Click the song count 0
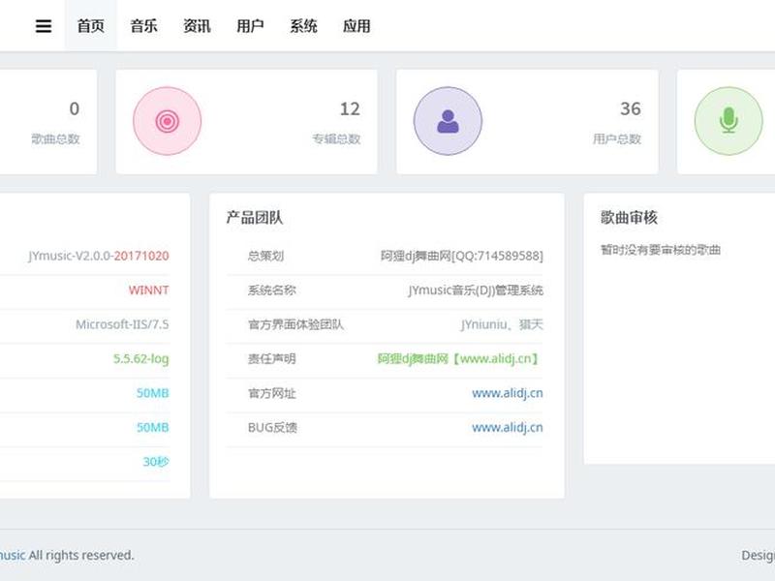775x581 pixels. (75, 108)
